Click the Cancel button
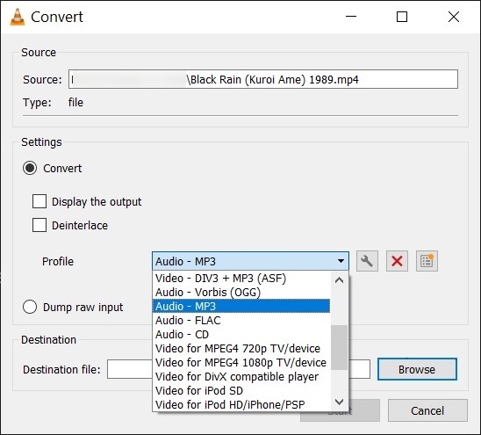The height and width of the screenshot is (435, 481). point(427,410)
